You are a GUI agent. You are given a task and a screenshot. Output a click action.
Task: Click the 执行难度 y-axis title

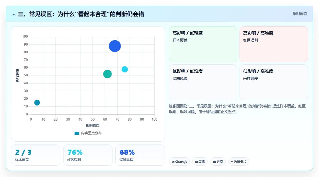click(x=18, y=75)
